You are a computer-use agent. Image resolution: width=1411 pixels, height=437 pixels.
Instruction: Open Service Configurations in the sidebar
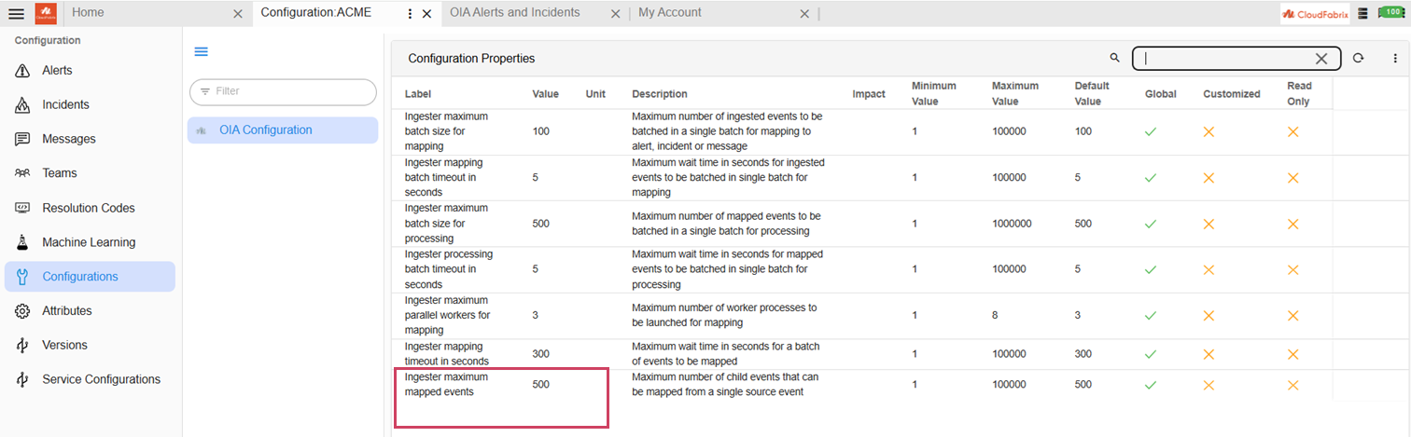(101, 380)
